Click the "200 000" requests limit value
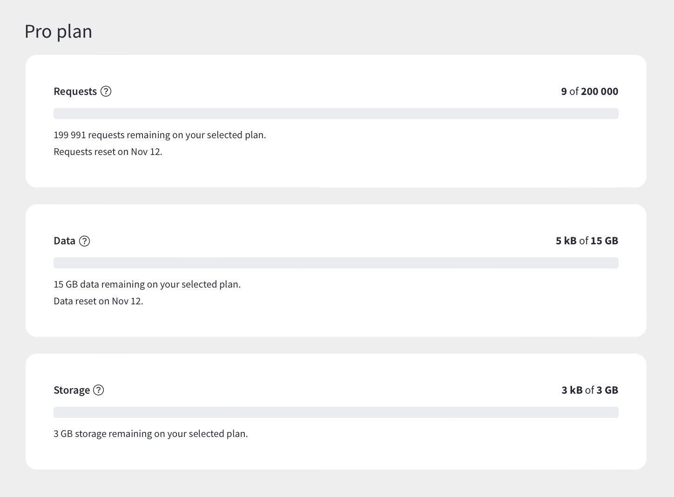The width and height of the screenshot is (674, 497). (x=600, y=92)
